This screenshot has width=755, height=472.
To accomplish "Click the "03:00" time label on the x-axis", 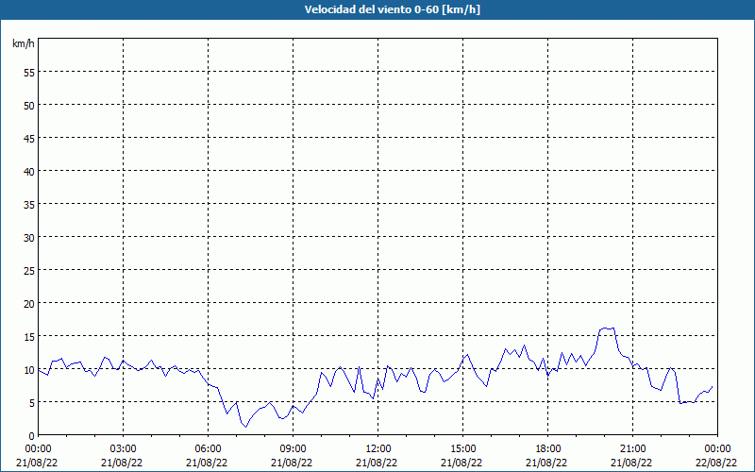I will click(x=124, y=449).
